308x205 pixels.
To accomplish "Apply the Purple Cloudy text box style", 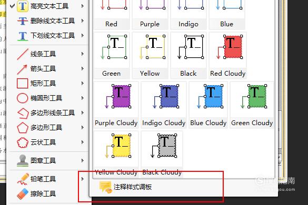I will tap(116, 105).
